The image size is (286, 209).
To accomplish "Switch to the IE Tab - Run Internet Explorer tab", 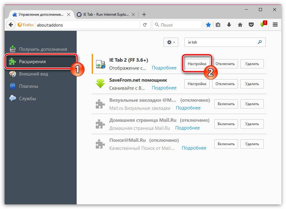I will (106, 14).
